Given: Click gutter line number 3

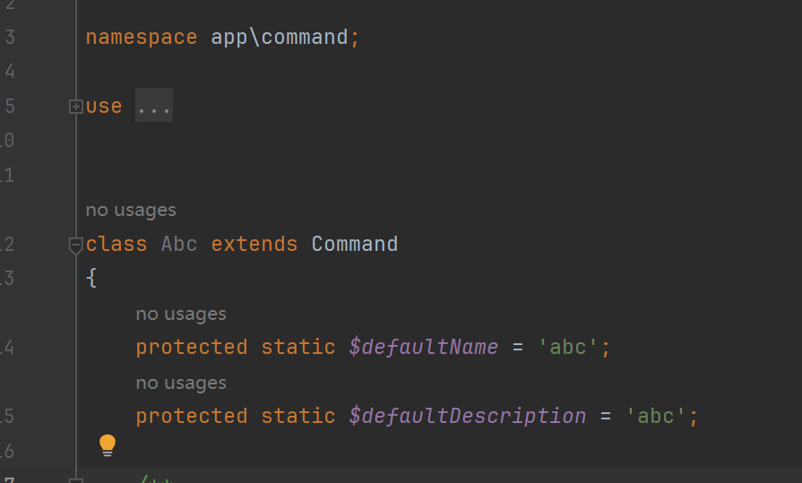Looking at the screenshot, I should click(x=10, y=38).
